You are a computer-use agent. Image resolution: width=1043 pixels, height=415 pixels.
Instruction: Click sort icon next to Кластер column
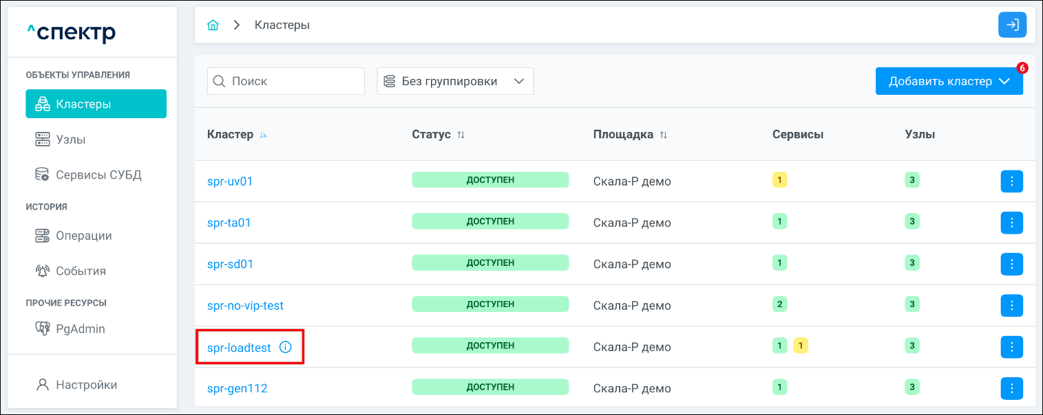pos(264,135)
